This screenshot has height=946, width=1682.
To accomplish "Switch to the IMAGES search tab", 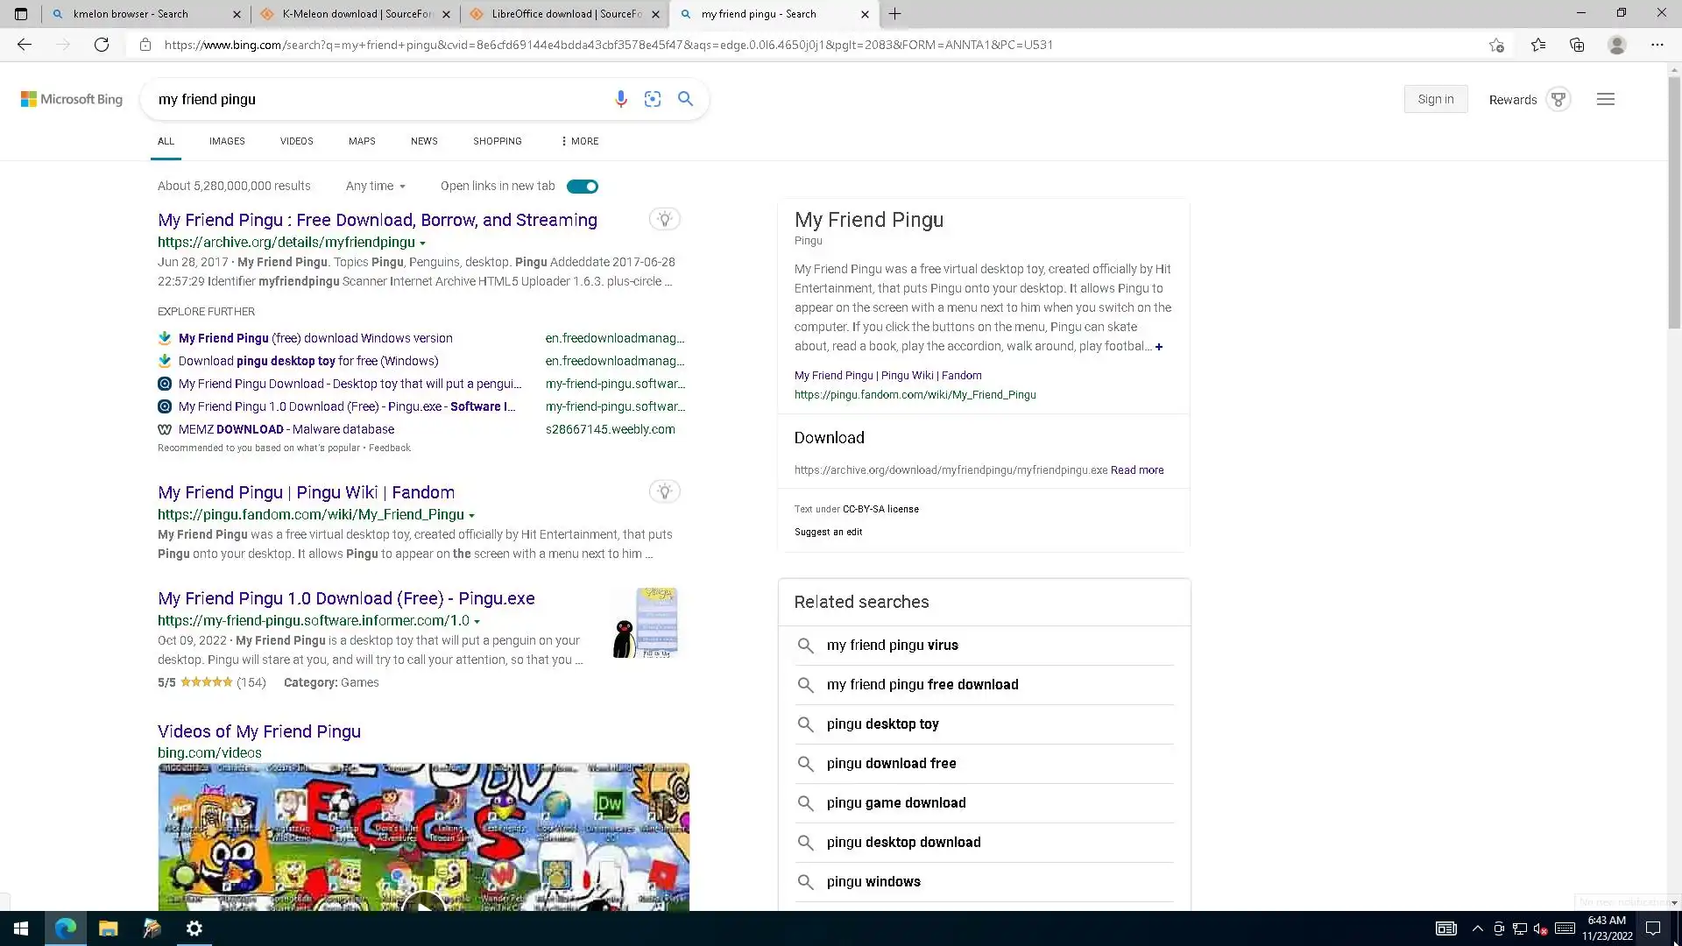I will (227, 141).
